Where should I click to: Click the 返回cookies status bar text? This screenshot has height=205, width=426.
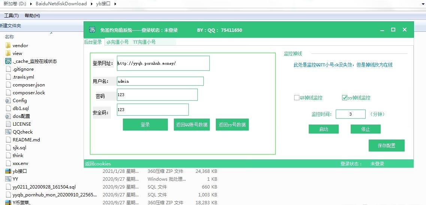[98, 164]
